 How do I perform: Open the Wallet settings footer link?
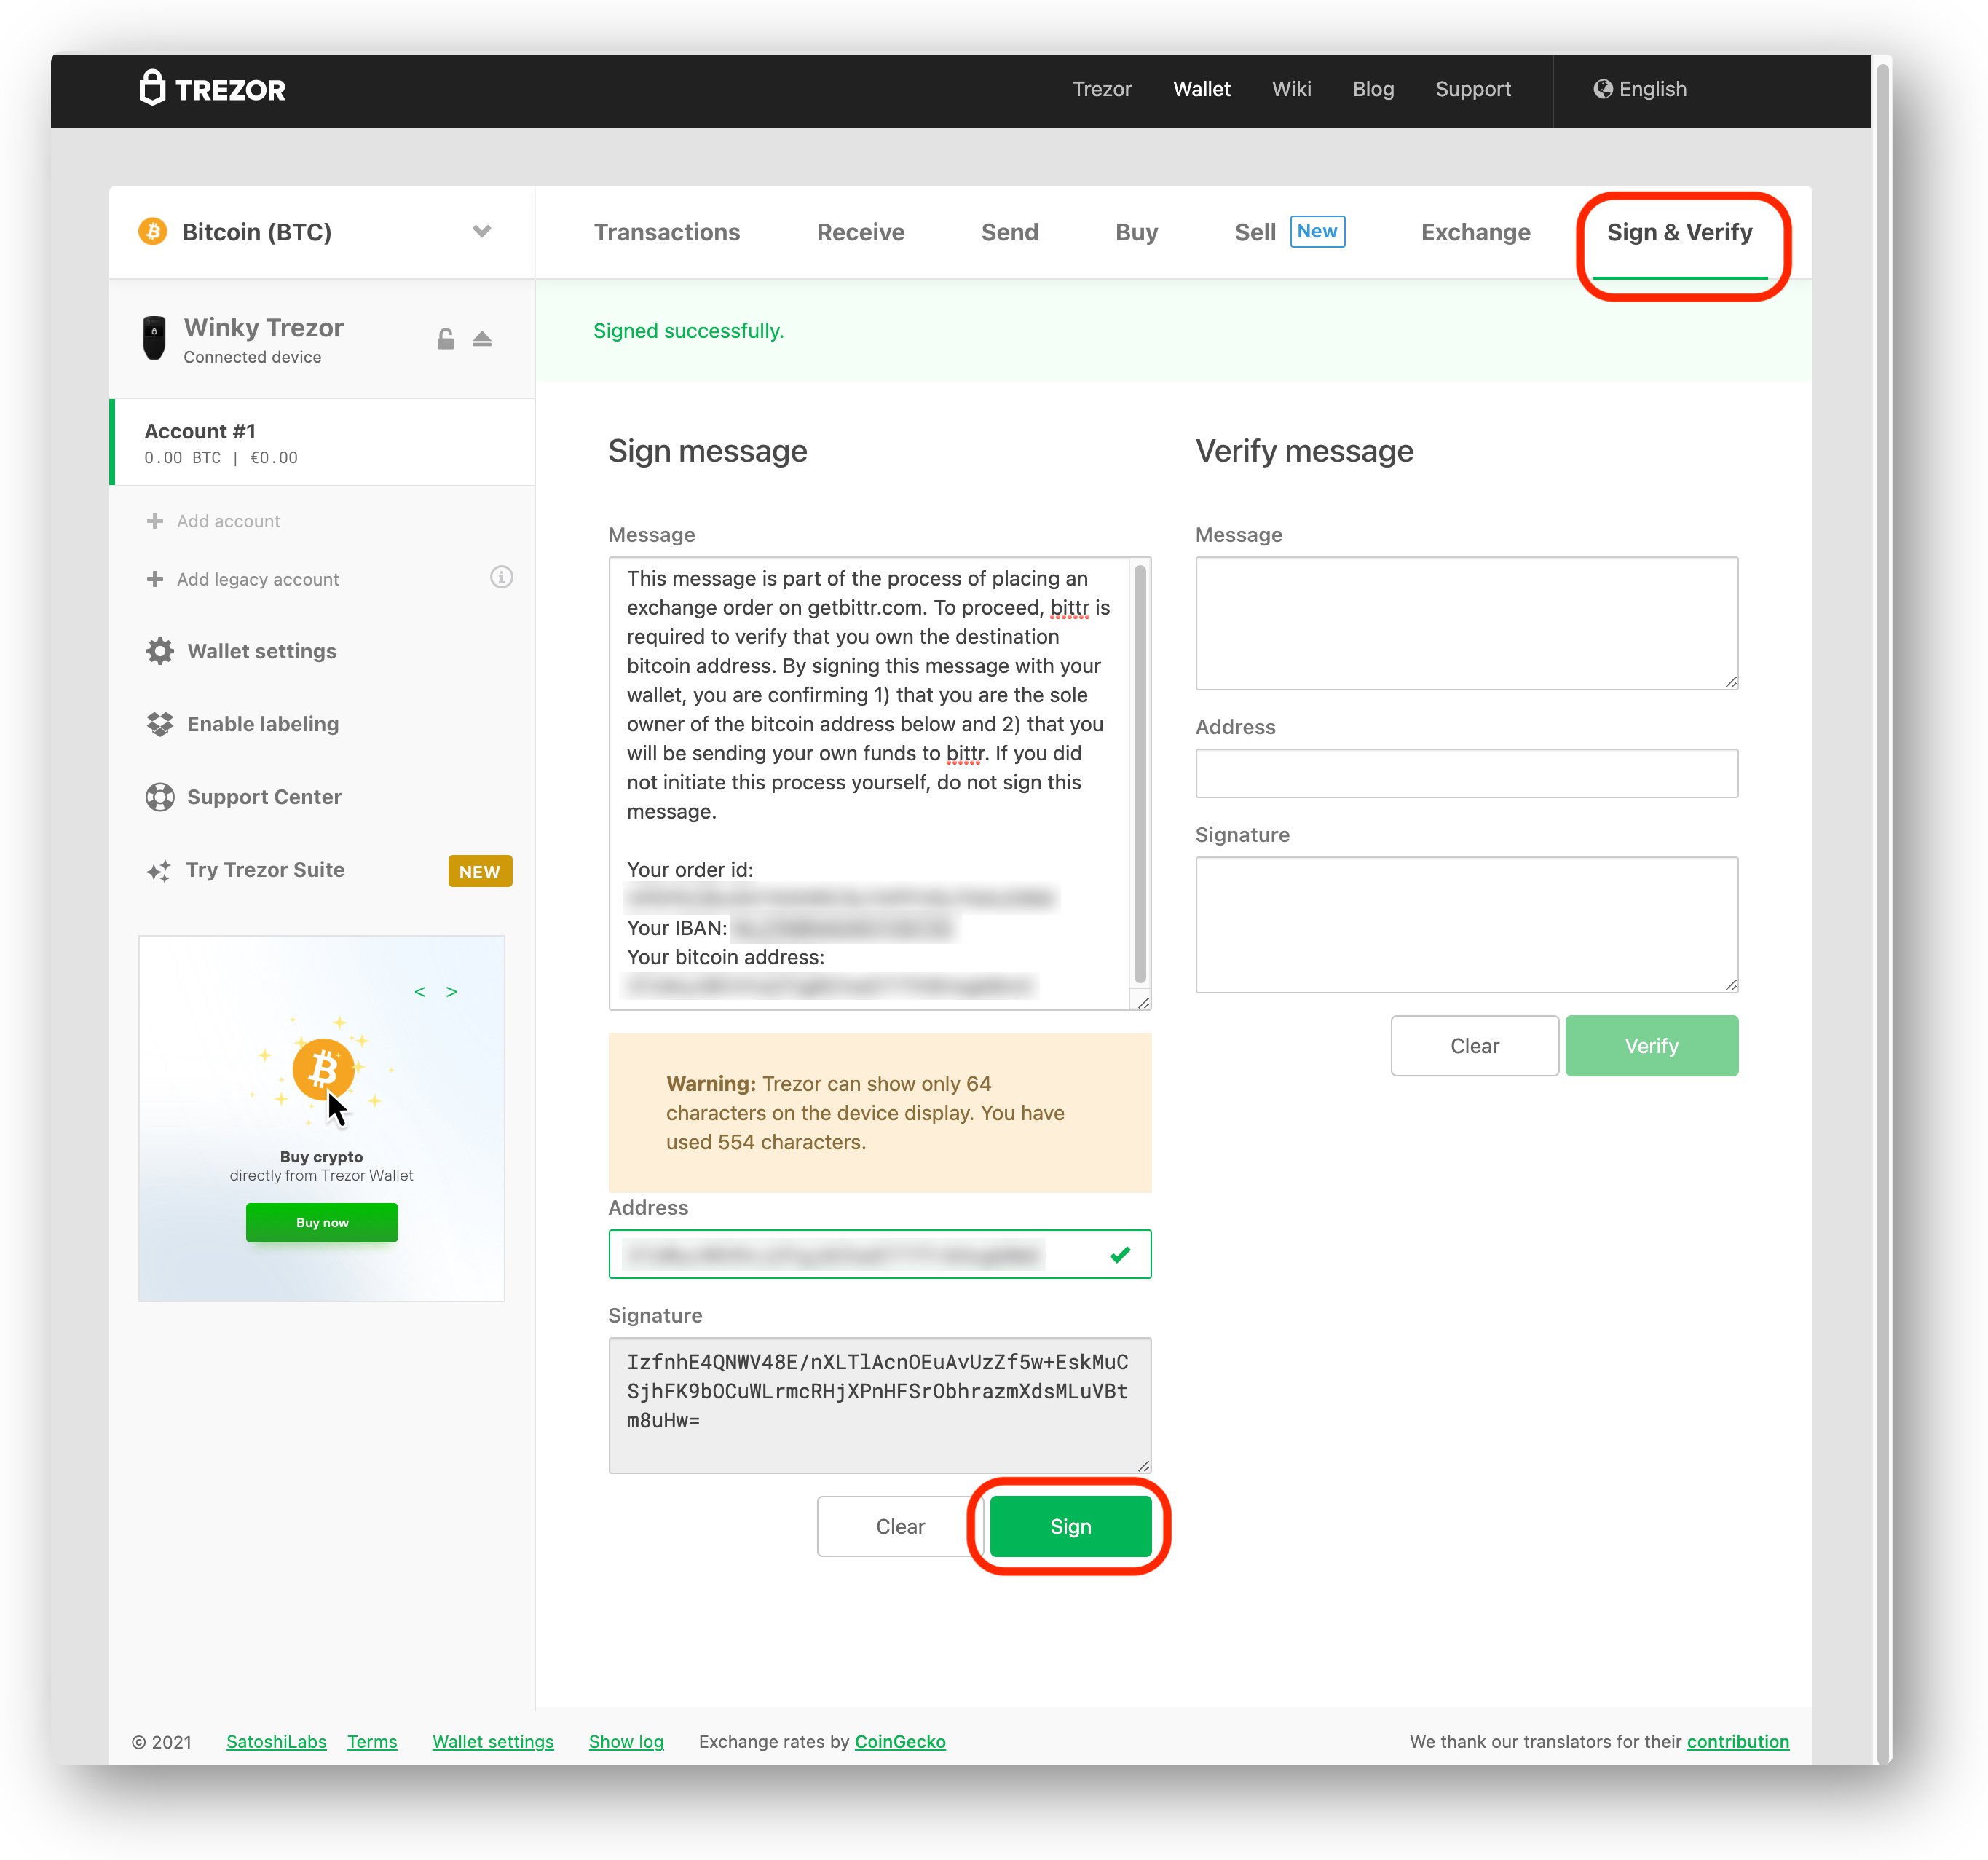[x=493, y=1741]
